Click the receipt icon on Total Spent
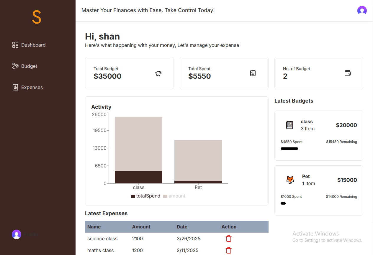Screen dimensions: 373x255 [x=253, y=73]
